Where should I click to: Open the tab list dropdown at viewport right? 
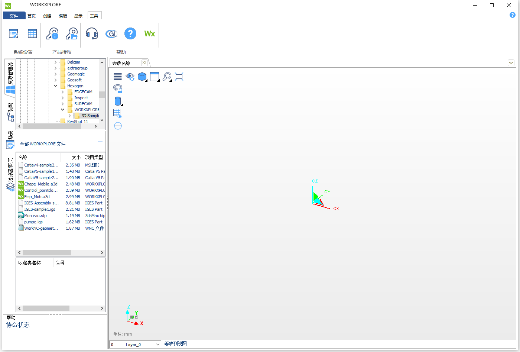click(x=511, y=63)
